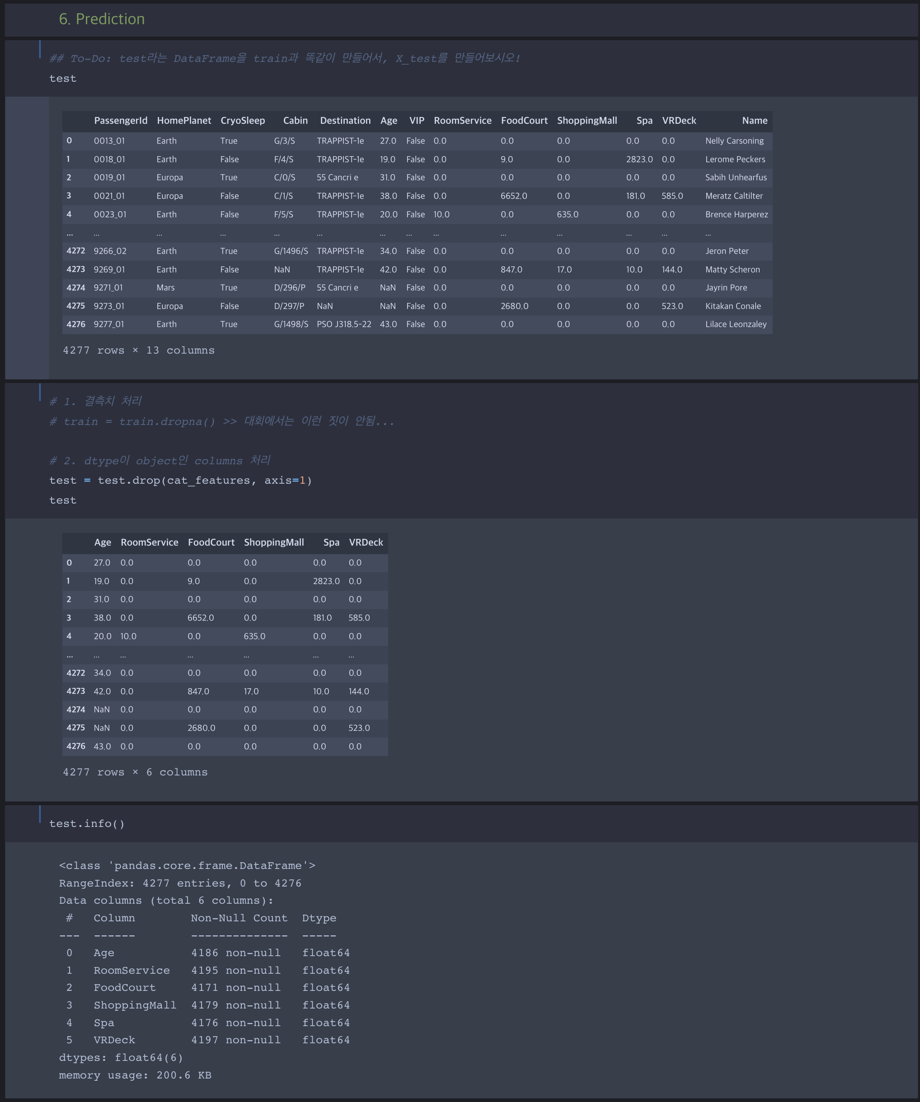This screenshot has height=1102, width=920.
Task: Click the 'memory usage: 200.6 KB' output line
Action: click(135, 1075)
